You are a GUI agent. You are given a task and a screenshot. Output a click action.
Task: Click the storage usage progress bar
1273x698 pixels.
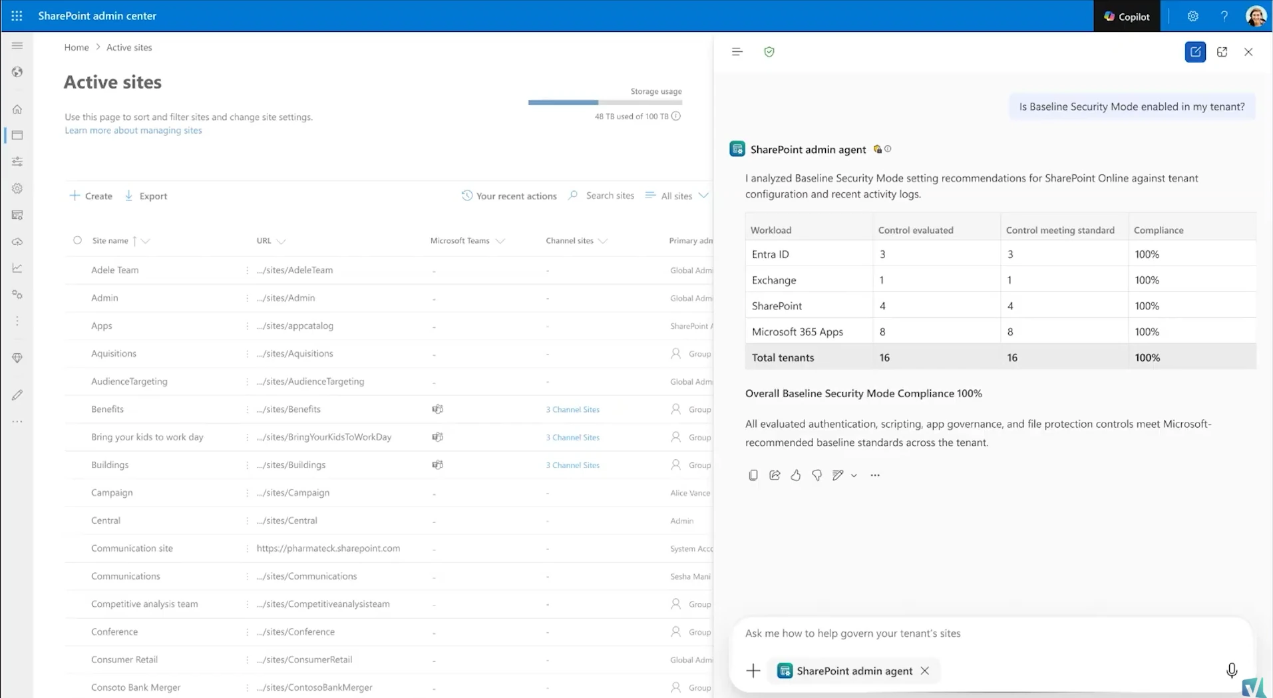[605, 102]
